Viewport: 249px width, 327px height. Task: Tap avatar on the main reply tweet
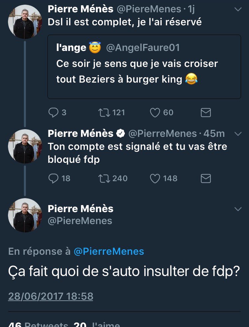[25, 215]
